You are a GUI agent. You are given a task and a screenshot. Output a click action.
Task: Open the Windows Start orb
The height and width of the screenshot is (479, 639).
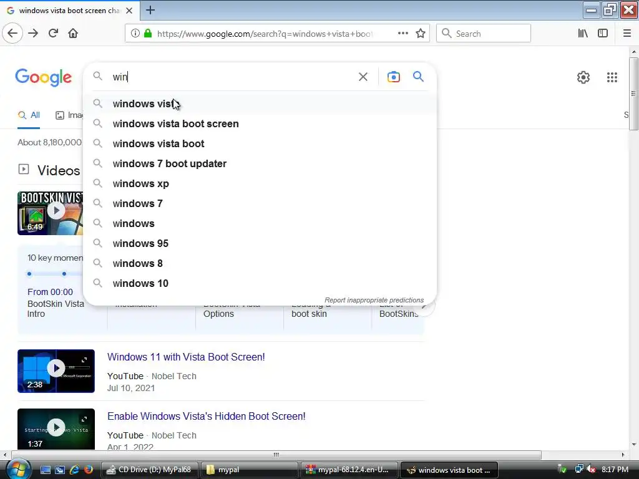[18, 470]
